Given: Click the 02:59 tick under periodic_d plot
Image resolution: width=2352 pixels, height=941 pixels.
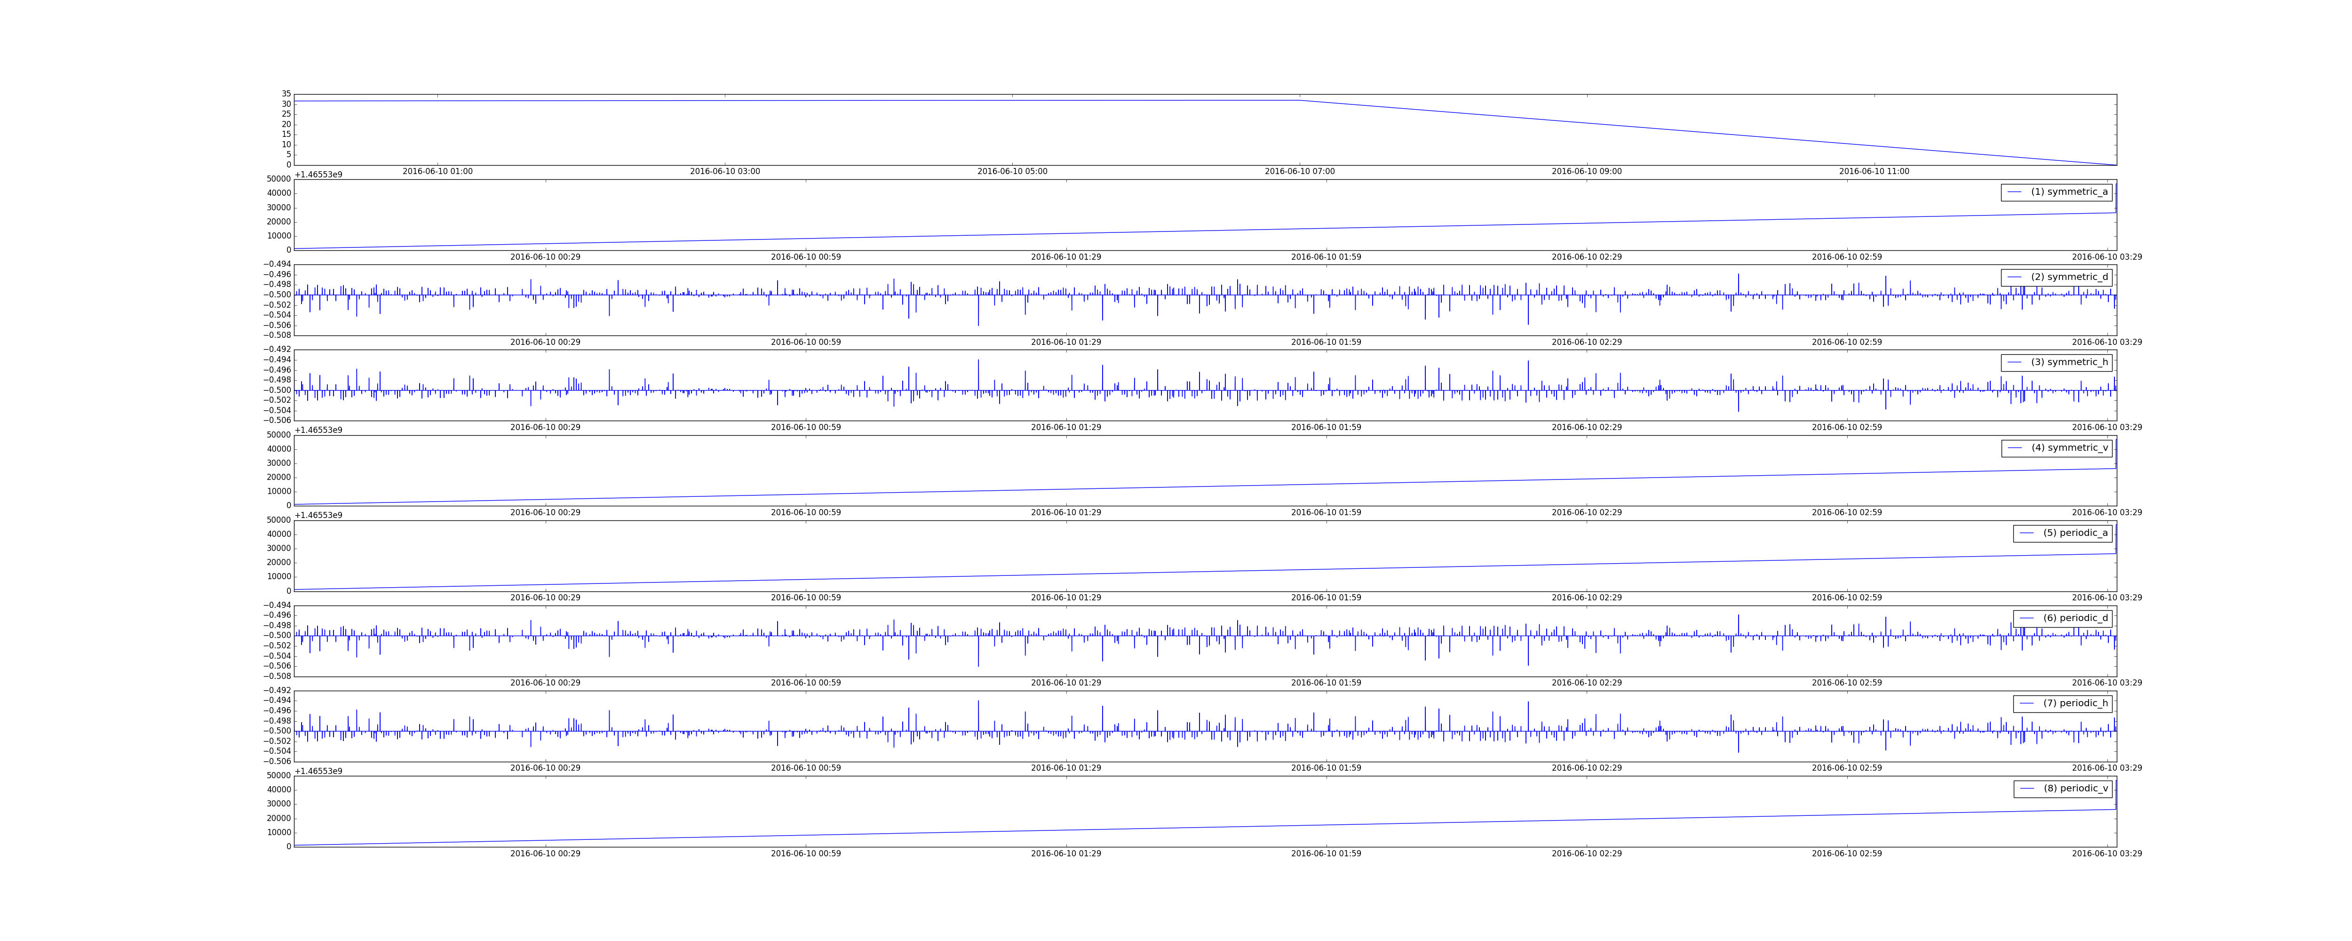Looking at the screenshot, I should pyautogui.click(x=1847, y=683).
